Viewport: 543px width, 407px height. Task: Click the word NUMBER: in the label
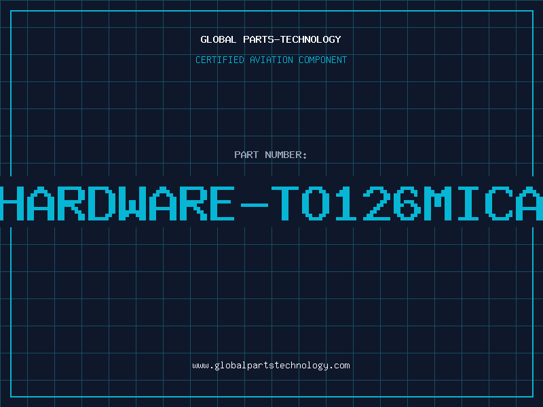[286, 155]
